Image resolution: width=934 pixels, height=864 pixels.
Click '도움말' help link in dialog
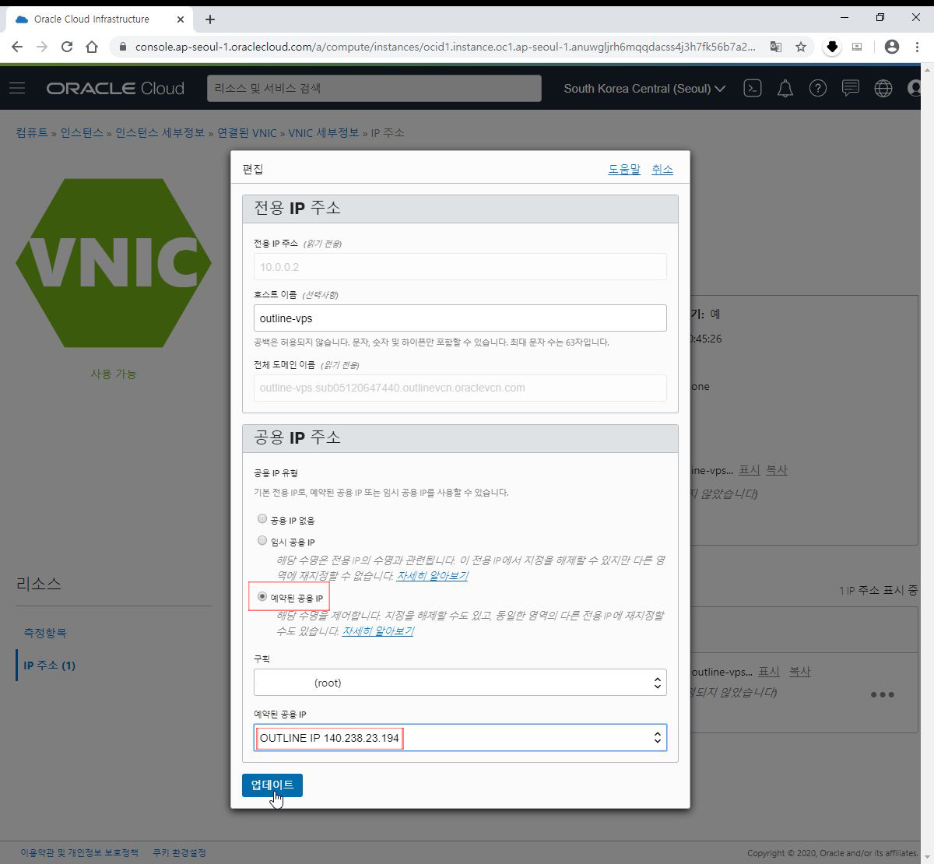(x=624, y=169)
